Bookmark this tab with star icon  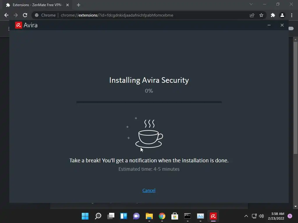point(261,15)
